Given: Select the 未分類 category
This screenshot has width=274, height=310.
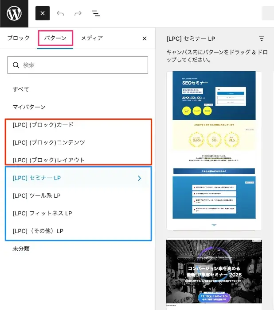Looking at the screenshot, I should point(21,249).
